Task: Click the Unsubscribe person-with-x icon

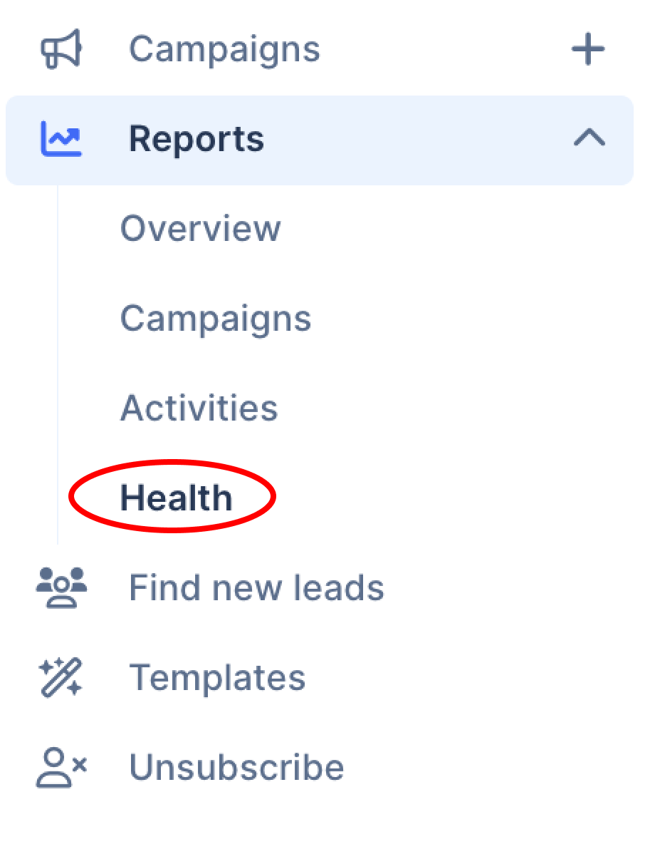Action: point(61,767)
